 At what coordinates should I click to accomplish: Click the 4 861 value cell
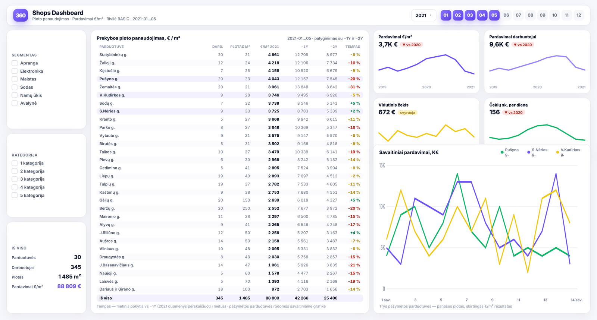tap(274, 55)
